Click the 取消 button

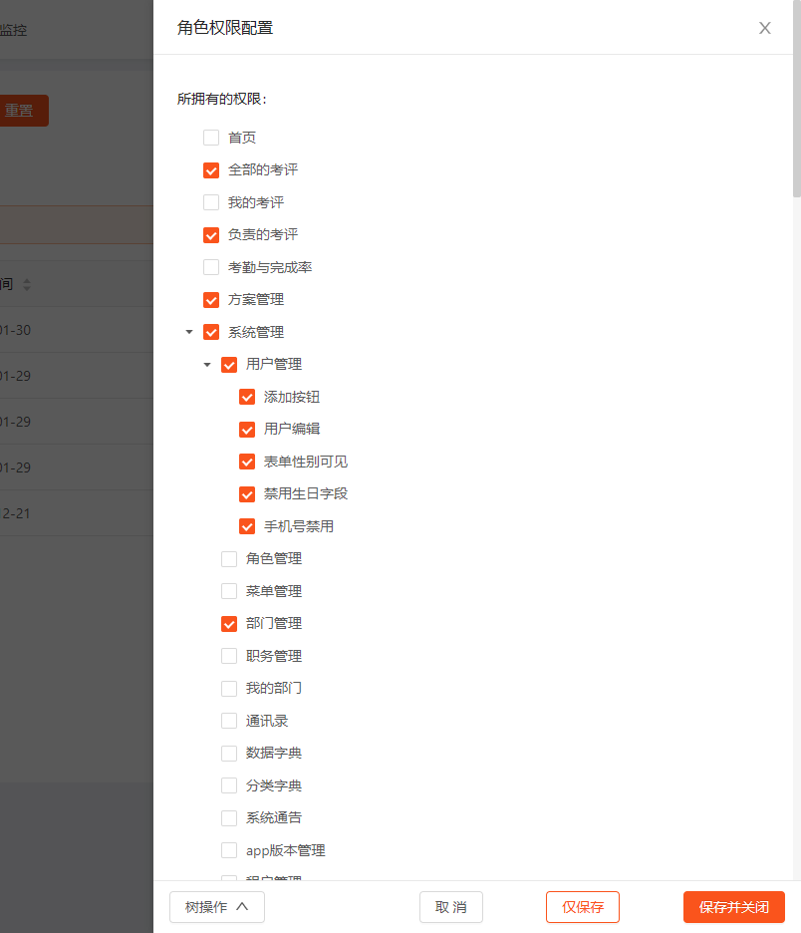(451, 907)
